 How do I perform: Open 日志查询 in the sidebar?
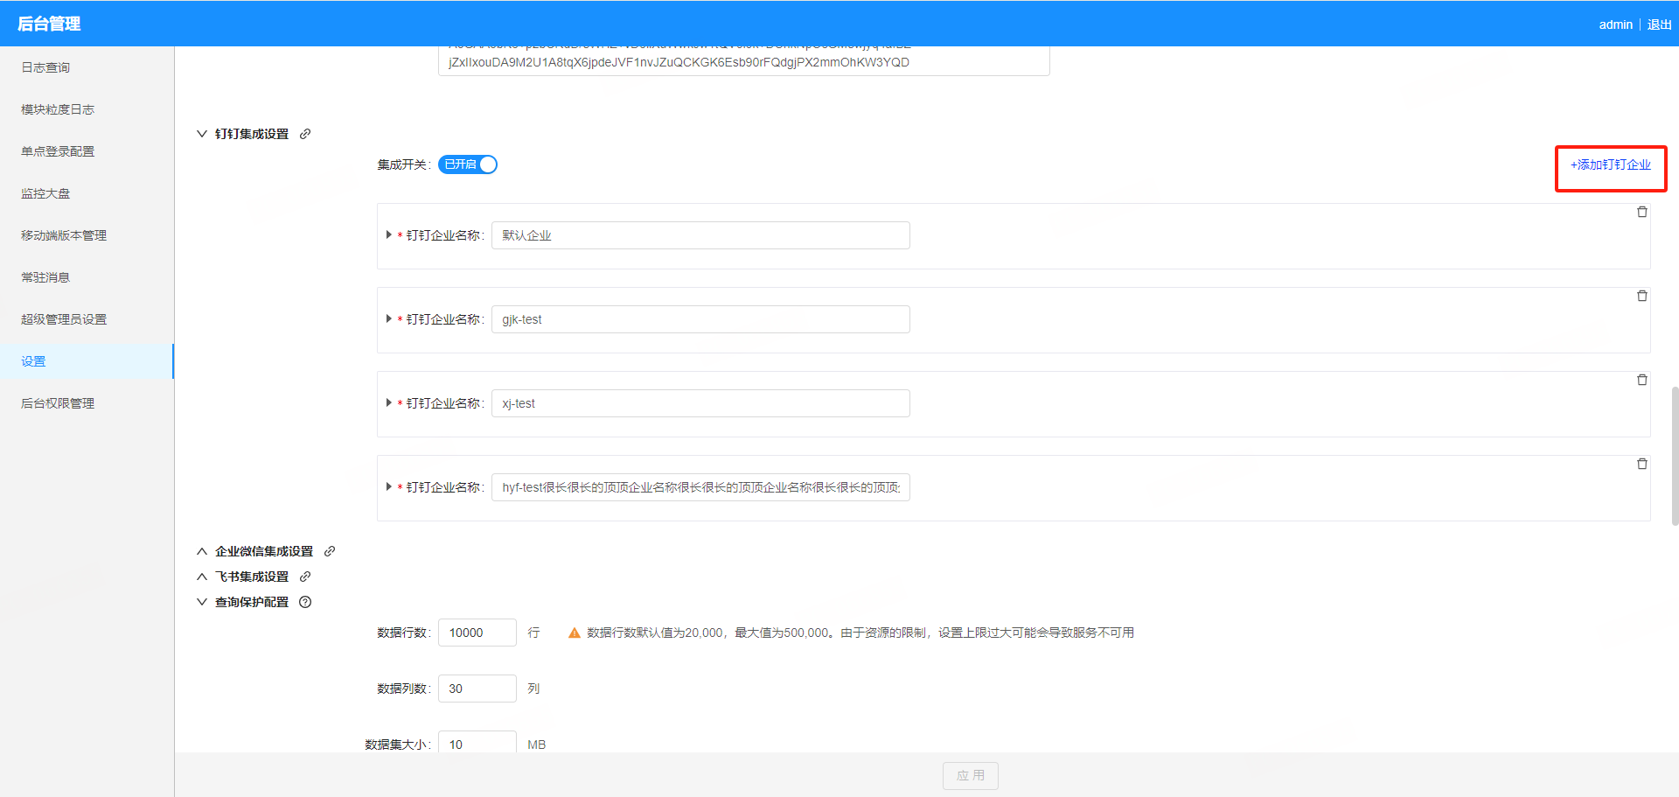coord(45,67)
